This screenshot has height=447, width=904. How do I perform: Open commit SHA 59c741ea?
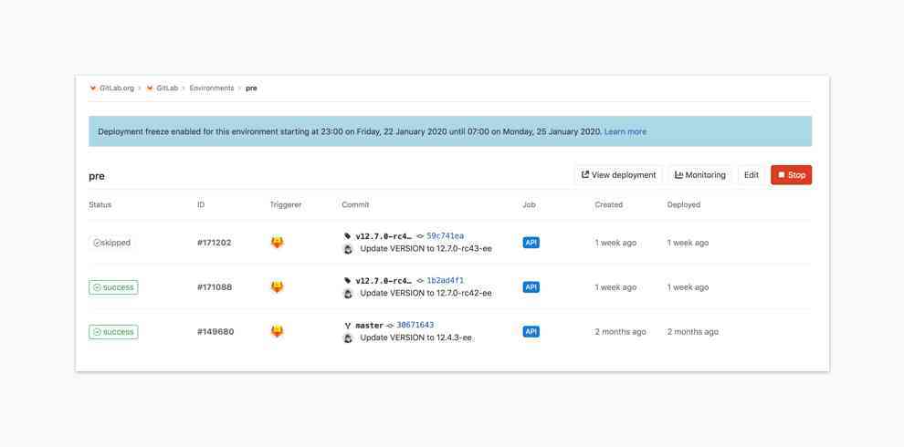[x=445, y=236]
